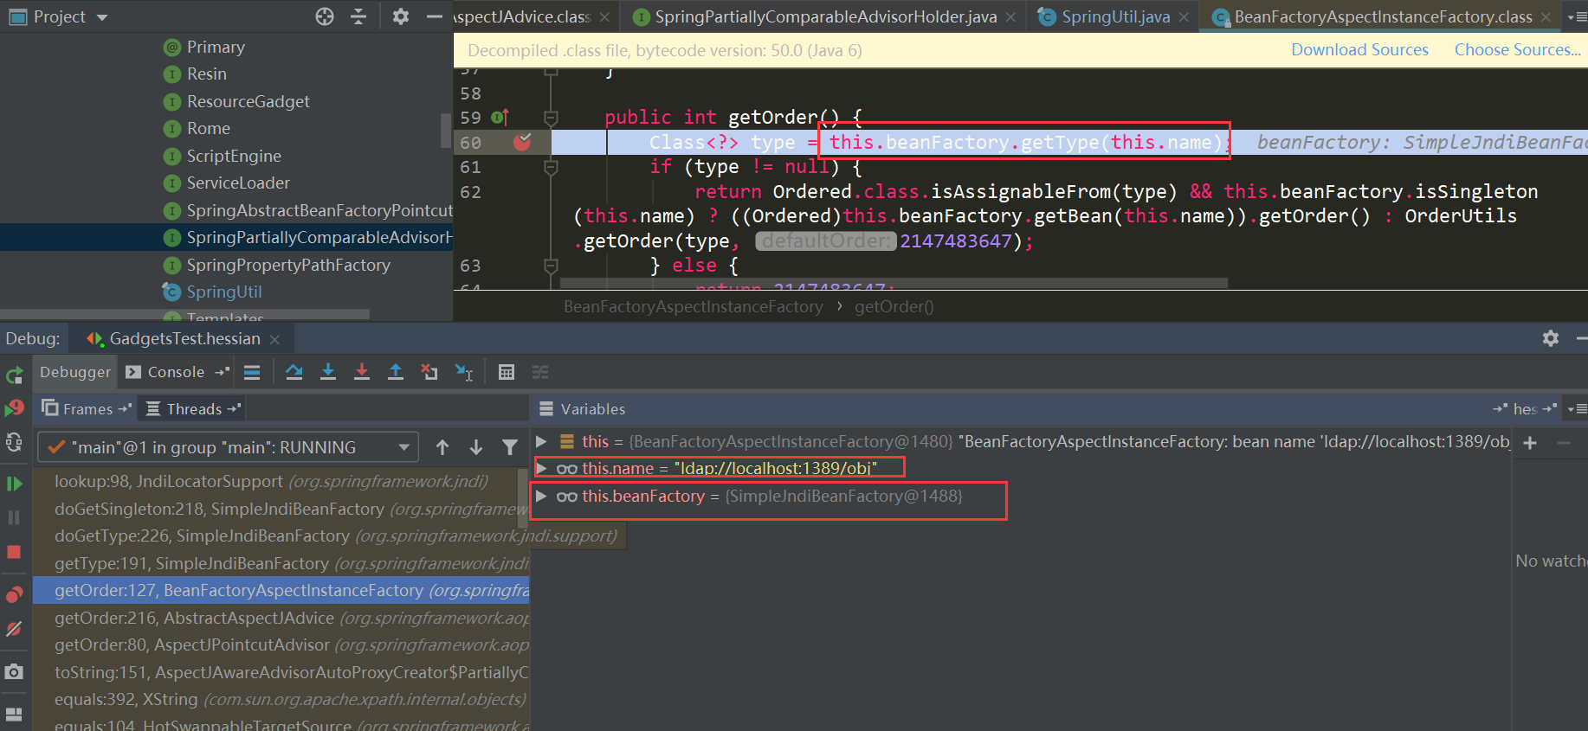The image size is (1588, 731).
Task: Toggle Mute Breakpoints icon in debug sidebar
Action: 14,629
